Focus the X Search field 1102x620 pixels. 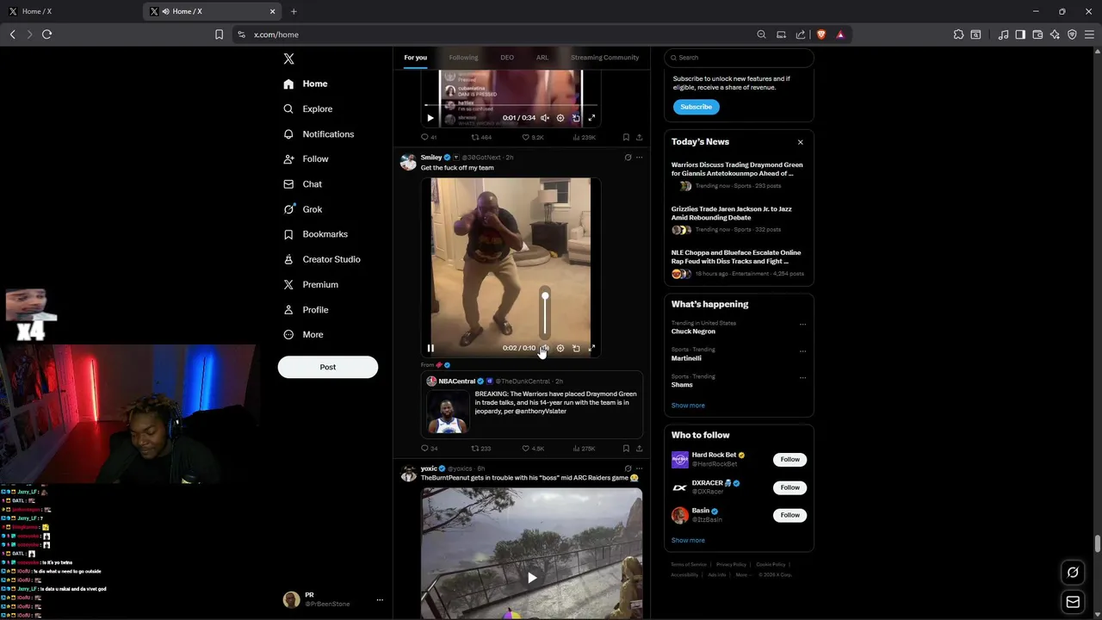(739, 58)
